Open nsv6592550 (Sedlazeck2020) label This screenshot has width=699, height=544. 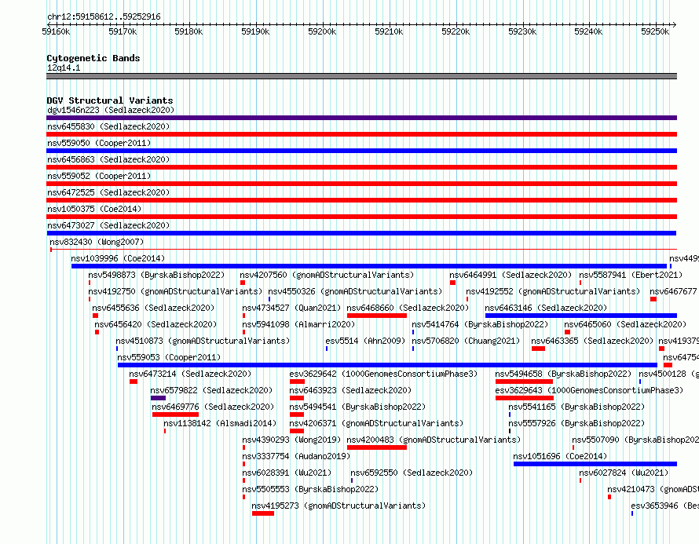pos(412,473)
